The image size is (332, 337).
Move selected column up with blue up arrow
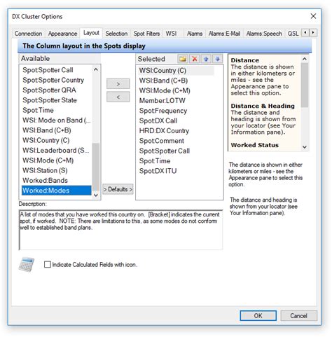click(206, 59)
